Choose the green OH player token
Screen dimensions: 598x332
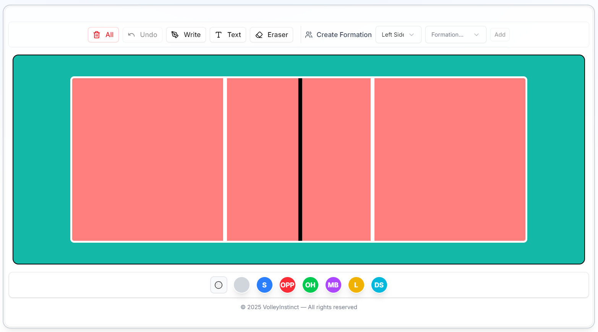tap(310, 285)
